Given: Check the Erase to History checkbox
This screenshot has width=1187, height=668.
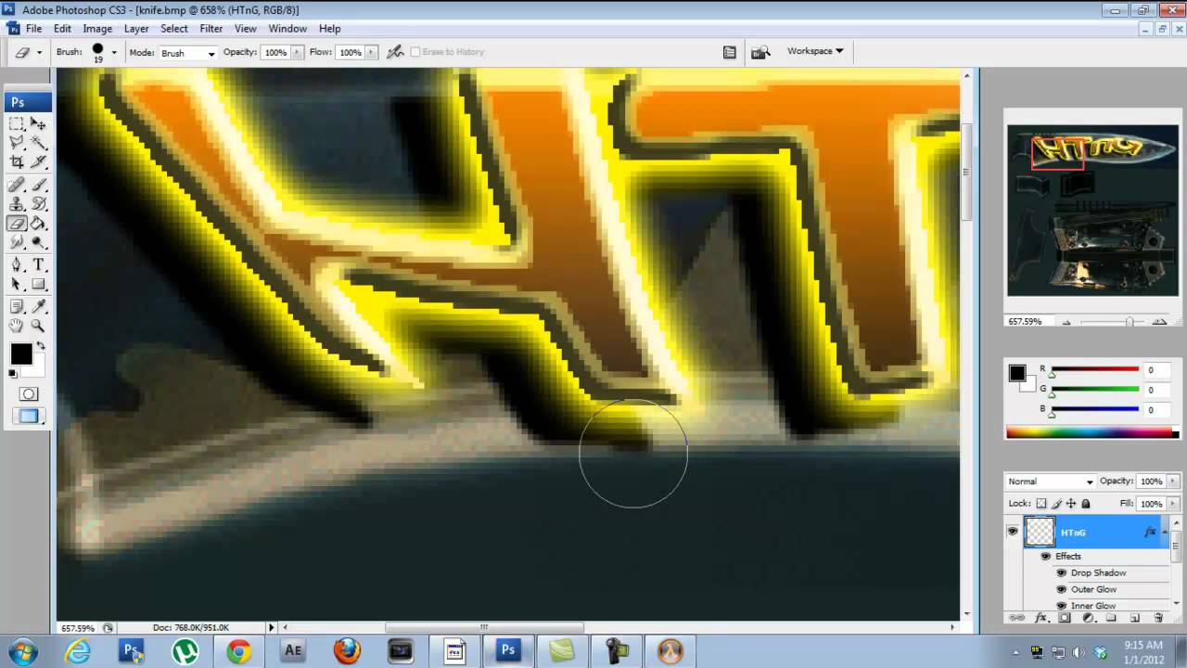Looking at the screenshot, I should click(415, 52).
